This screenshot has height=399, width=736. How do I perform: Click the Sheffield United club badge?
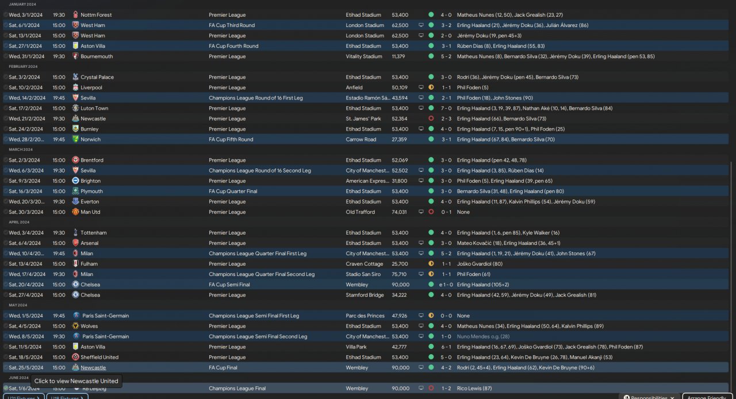[x=75, y=357]
